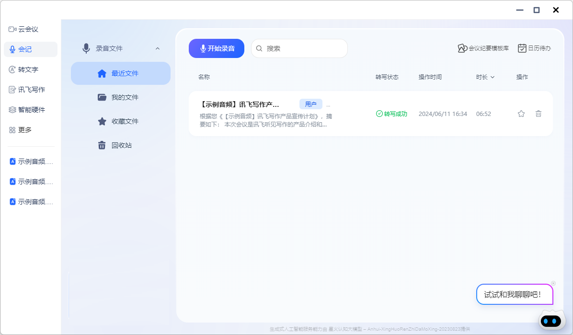Open the 云会议 cloud meeting section
This screenshot has height=335, width=573.
(24, 29)
